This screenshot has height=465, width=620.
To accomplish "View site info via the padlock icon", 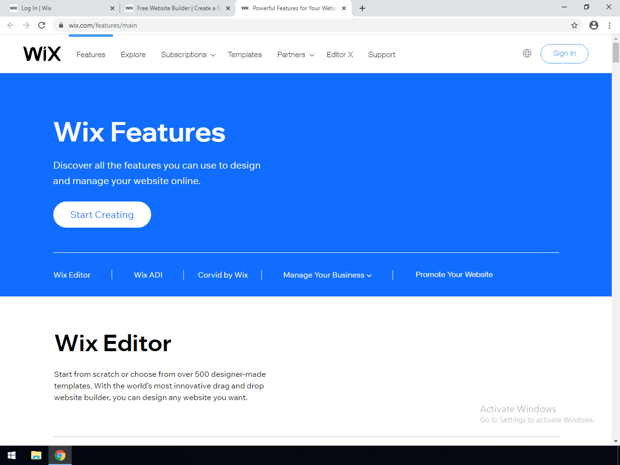I will [61, 25].
